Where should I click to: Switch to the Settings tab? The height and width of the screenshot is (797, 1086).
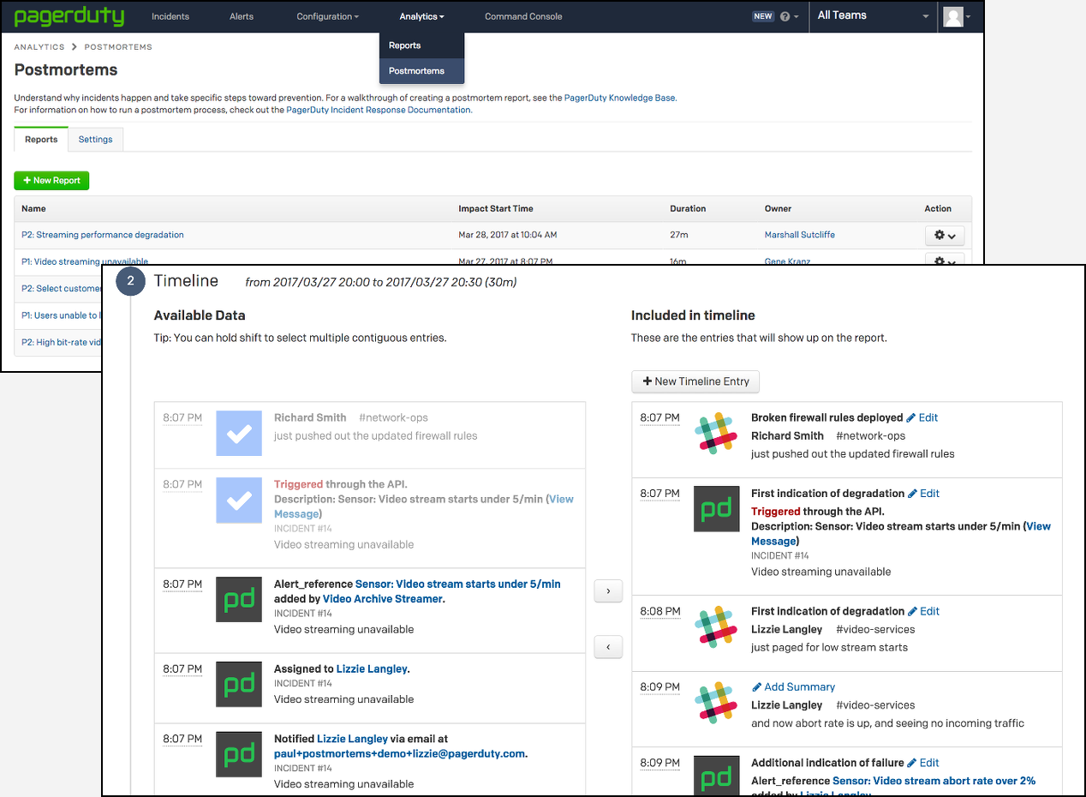[x=95, y=140]
